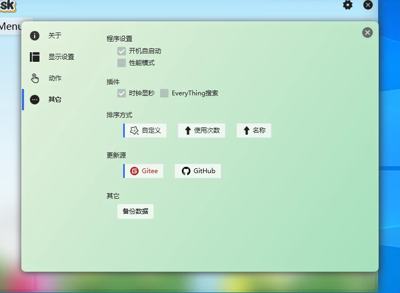400x293 pixels.
Task: Enable the 性能模式 checkbox
Action: tap(122, 63)
